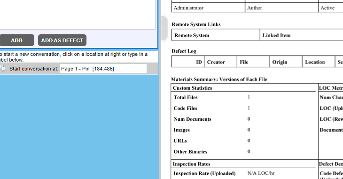The width and height of the screenshot is (343, 179).
Task: Click the Remote System column header
Action: tap(216, 35)
